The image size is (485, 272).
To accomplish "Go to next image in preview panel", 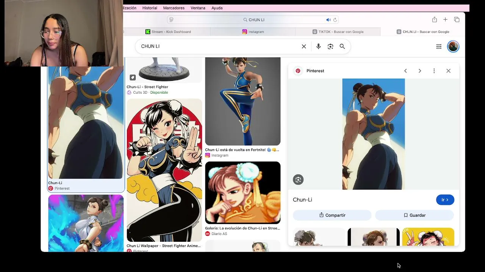I will click(x=420, y=71).
